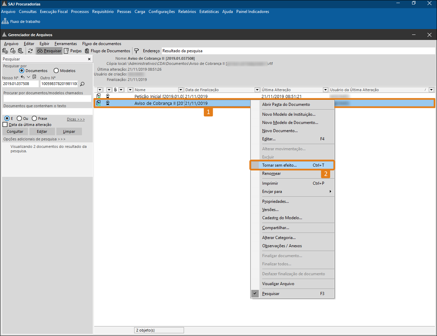The width and height of the screenshot is (437, 336).
Task: Click the Dicas >>> link
Action: click(76, 119)
